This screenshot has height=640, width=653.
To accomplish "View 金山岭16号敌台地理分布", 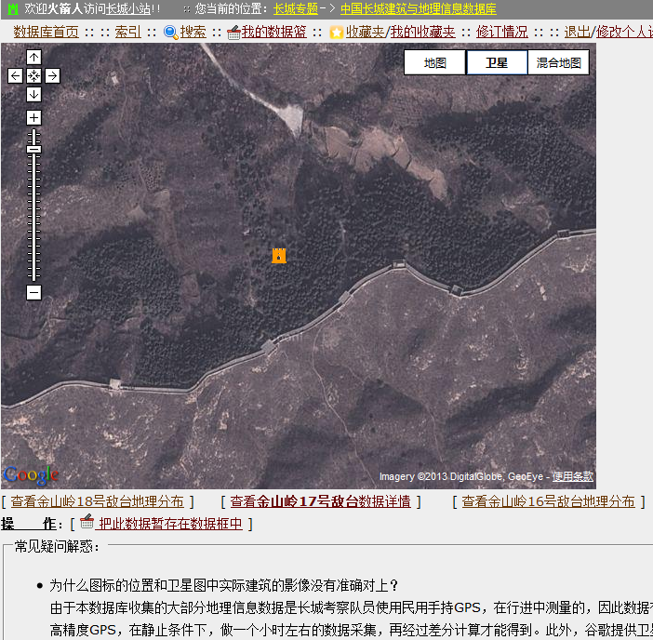I will 548,501.
